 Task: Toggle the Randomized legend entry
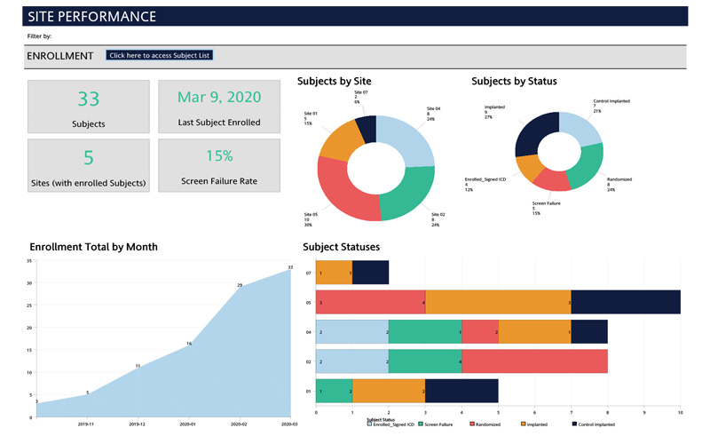473,425
